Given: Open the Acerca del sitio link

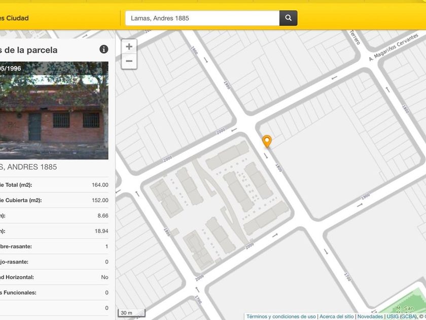Looking at the screenshot, I should tap(336, 316).
